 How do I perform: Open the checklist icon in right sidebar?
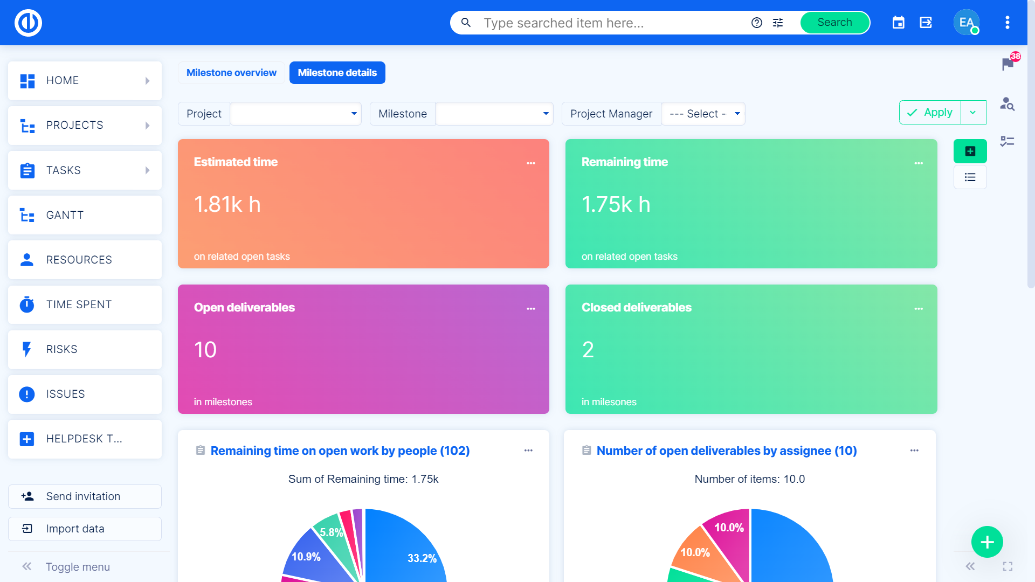coord(1007,141)
